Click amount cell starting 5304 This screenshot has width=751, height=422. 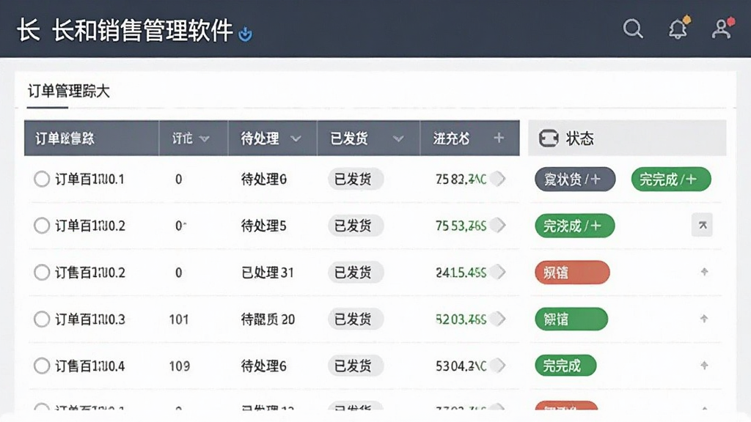point(461,366)
